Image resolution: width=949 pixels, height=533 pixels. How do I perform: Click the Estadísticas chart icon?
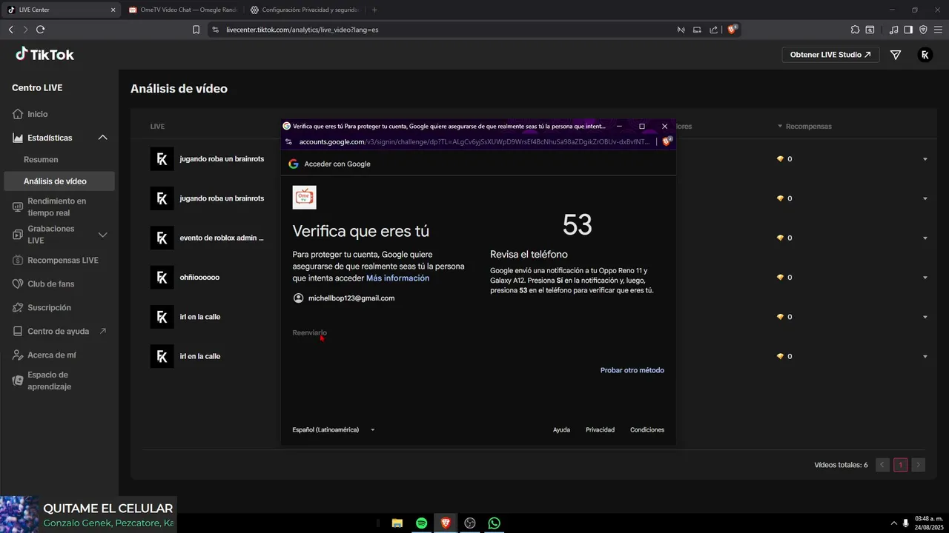pyautogui.click(x=19, y=138)
